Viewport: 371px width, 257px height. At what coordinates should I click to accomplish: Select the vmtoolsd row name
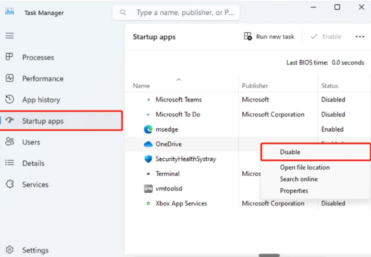click(168, 188)
